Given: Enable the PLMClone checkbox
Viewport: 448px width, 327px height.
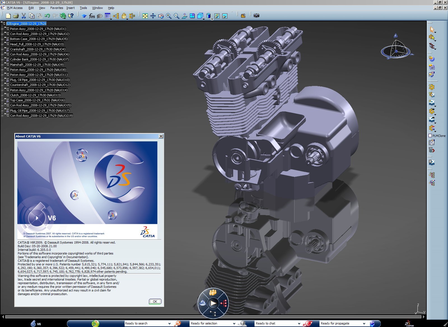Looking at the screenshot, I should click(430, 136).
